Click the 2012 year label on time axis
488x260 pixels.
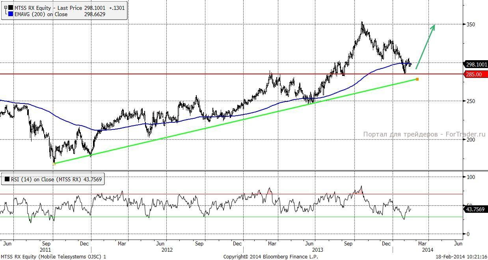[x=167, y=249]
